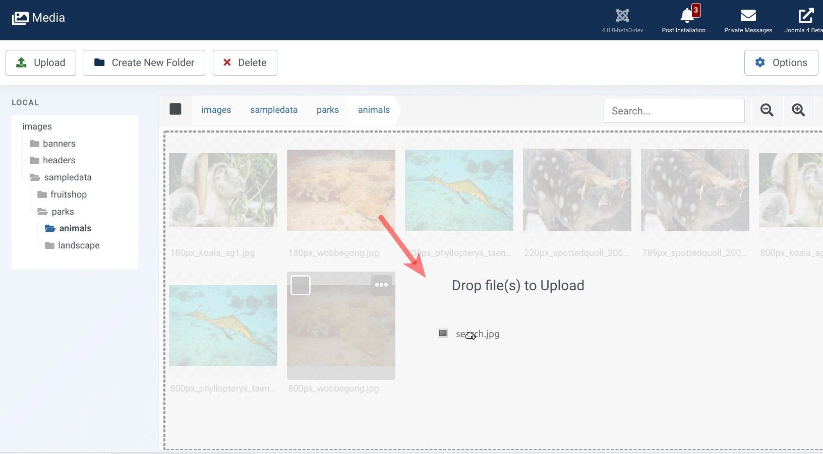Open Post Installation notifications bell
This screenshot has width=823, height=454.
click(686, 16)
